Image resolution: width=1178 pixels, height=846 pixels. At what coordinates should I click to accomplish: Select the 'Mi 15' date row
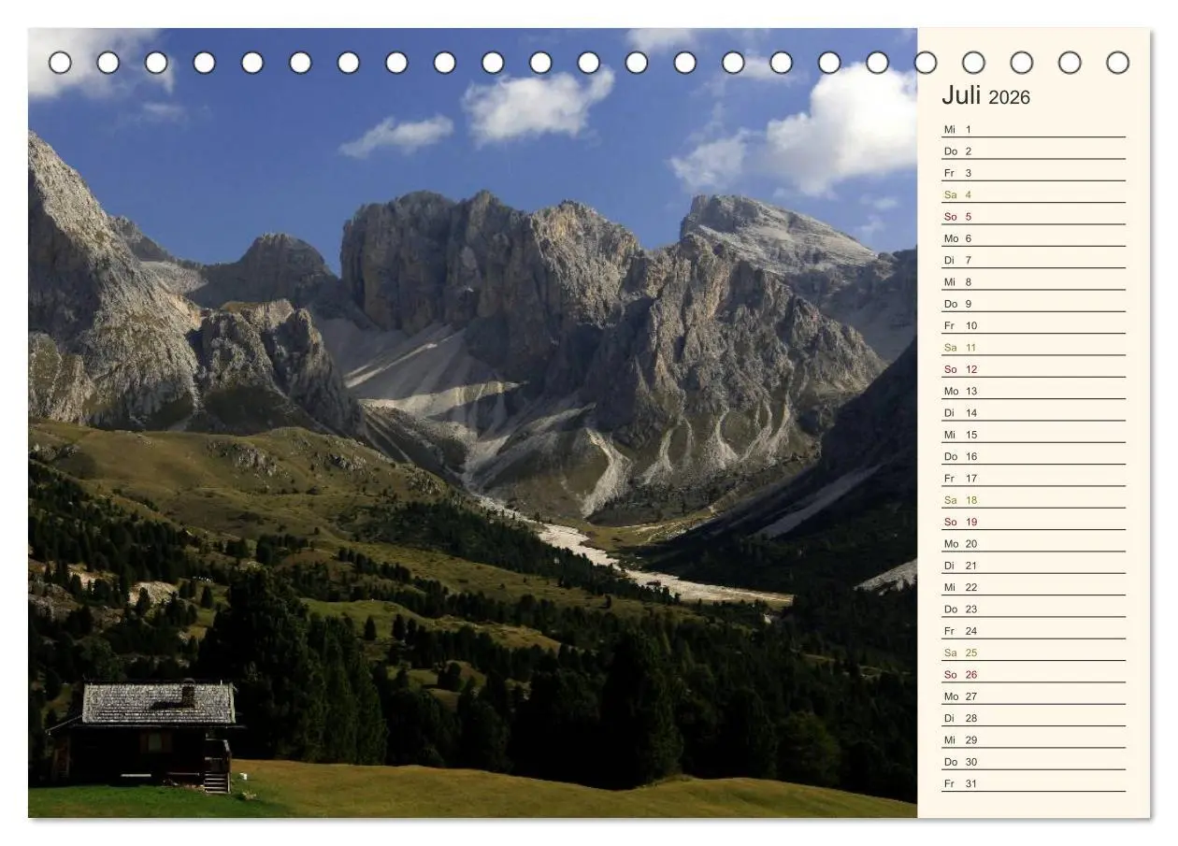(1033, 435)
